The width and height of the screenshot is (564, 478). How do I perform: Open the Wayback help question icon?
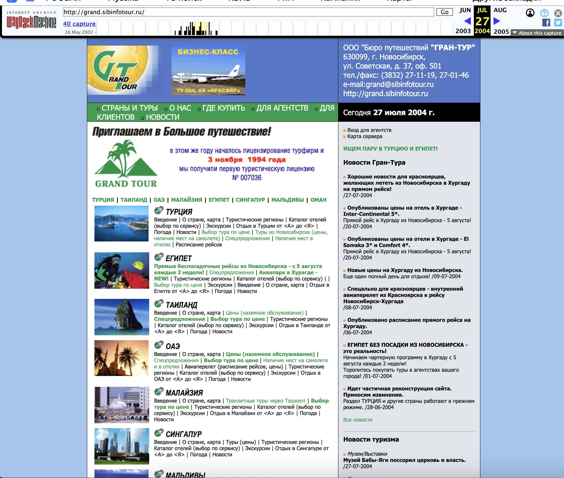pos(544,13)
